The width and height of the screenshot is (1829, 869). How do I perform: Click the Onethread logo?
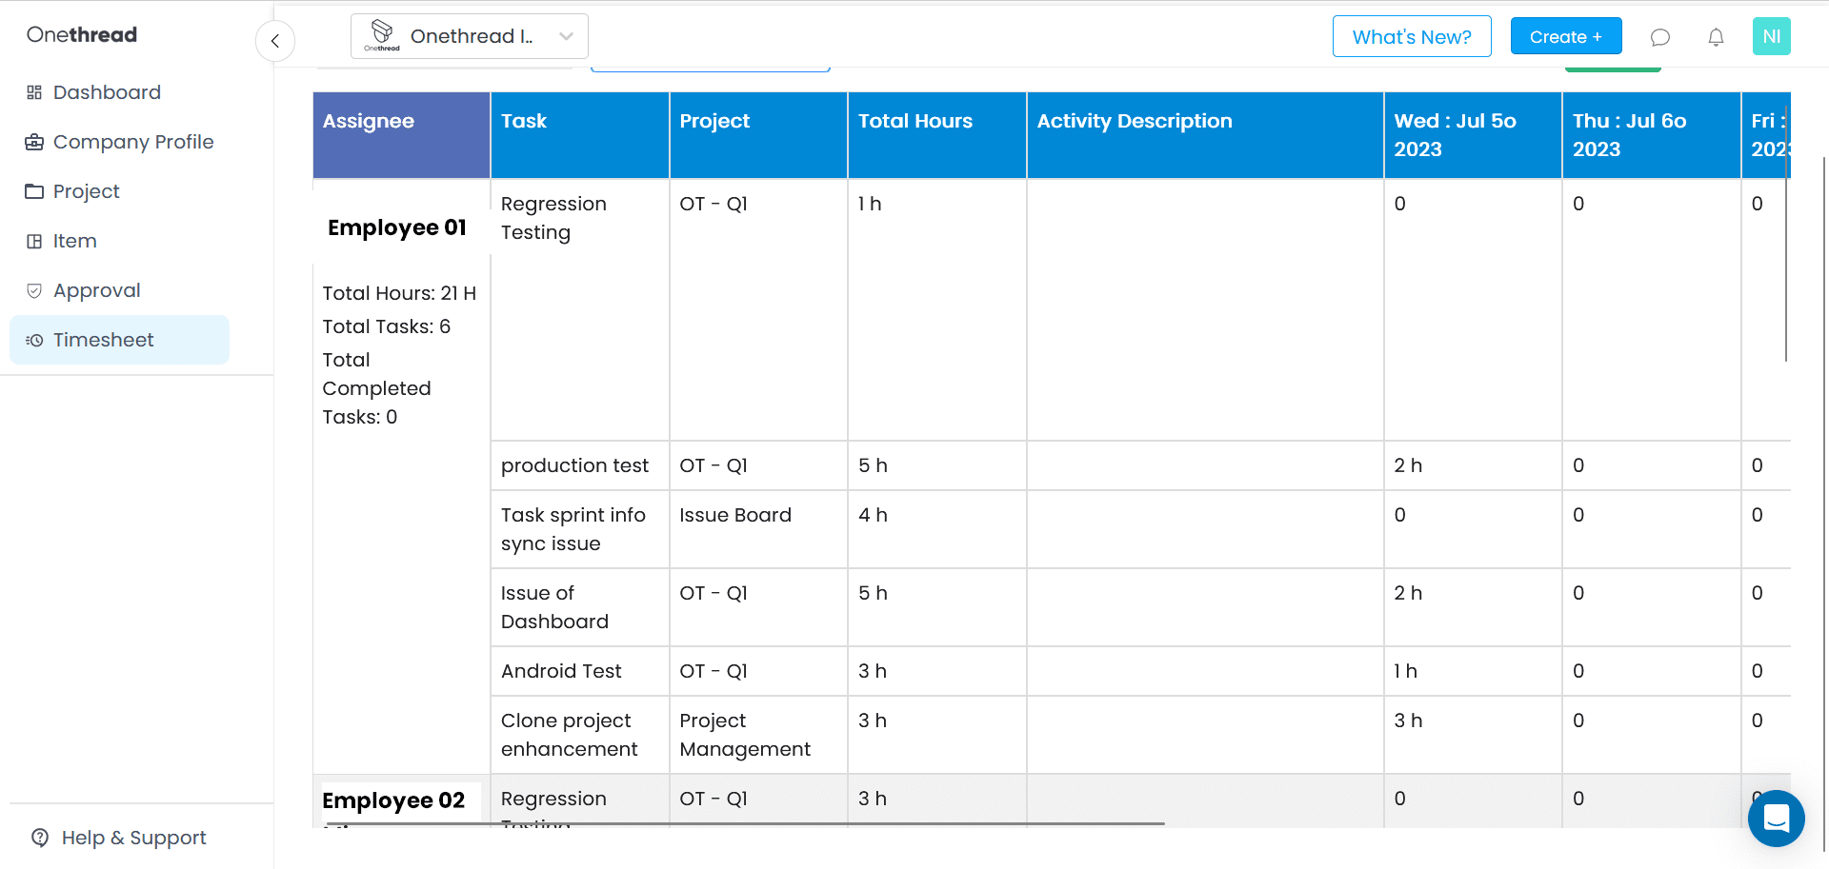click(81, 34)
